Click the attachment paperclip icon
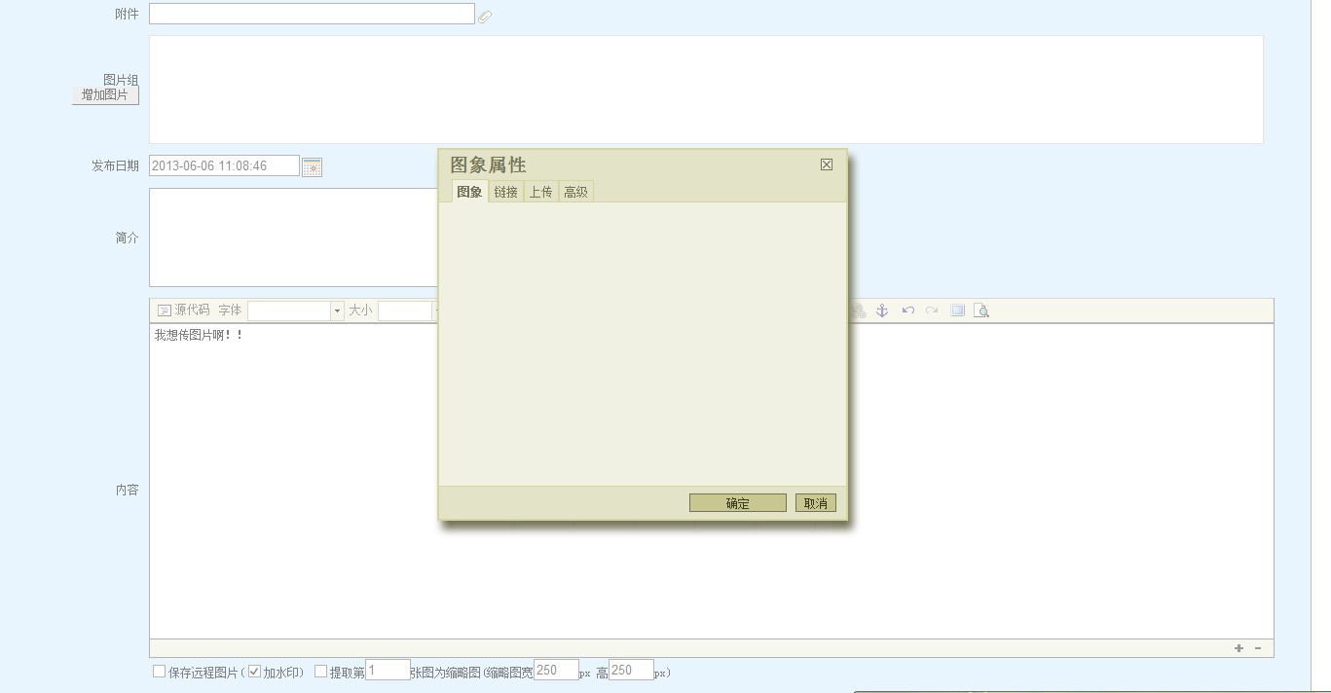The image size is (1331, 693). click(485, 17)
